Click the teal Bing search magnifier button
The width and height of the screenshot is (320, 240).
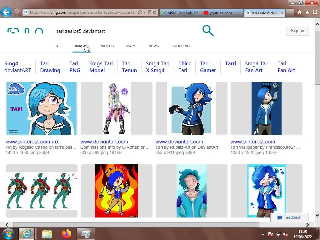208,31
